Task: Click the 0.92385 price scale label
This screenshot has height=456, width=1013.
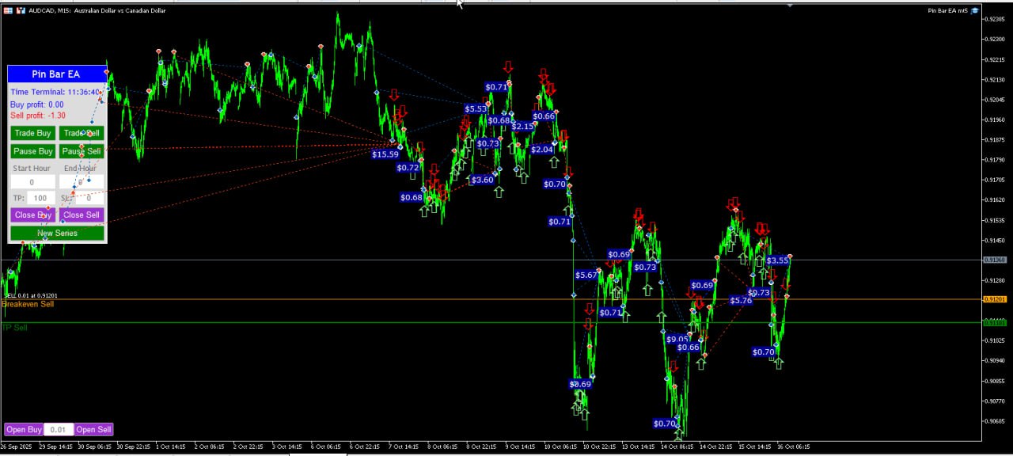Action: (x=995, y=19)
